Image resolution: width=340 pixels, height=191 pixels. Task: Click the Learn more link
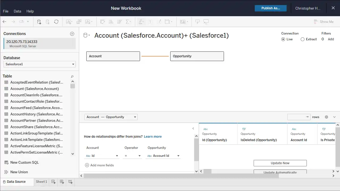(x=153, y=137)
